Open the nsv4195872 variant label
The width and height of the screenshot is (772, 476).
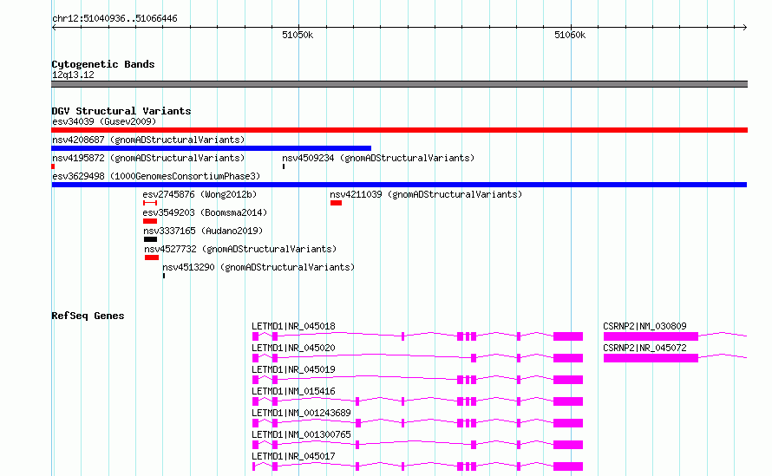point(148,158)
